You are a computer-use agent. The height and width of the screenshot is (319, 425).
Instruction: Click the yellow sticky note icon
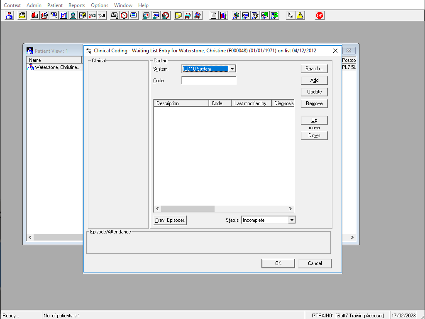click(178, 15)
